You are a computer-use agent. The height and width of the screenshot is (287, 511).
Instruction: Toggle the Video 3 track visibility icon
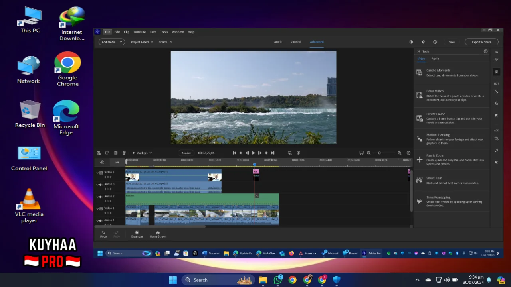101,173
